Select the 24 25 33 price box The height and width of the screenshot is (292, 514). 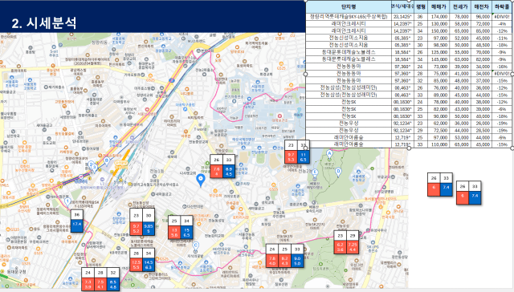tap(284, 255)
